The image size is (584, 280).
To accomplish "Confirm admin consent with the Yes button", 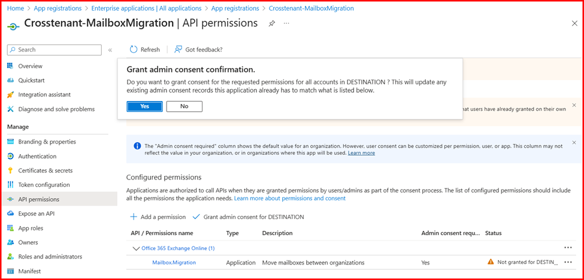I will 144,106.
